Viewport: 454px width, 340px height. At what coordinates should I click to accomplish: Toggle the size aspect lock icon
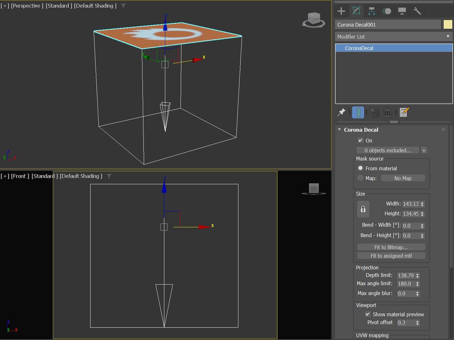click(x=363, y=209)
